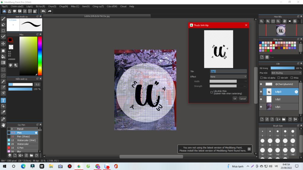The width and height of the screenshot is (303, 170).
Task: Select black foreground color swatch
Action: (x=10, y=40)
